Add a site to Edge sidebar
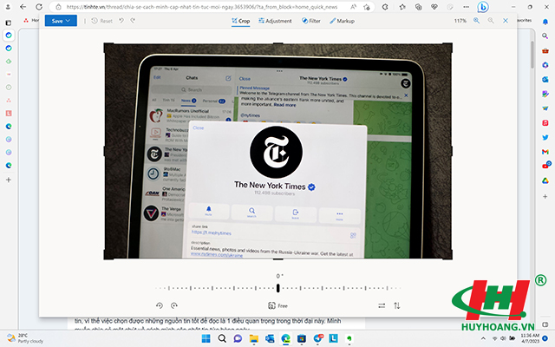 (x=545, y=197)
